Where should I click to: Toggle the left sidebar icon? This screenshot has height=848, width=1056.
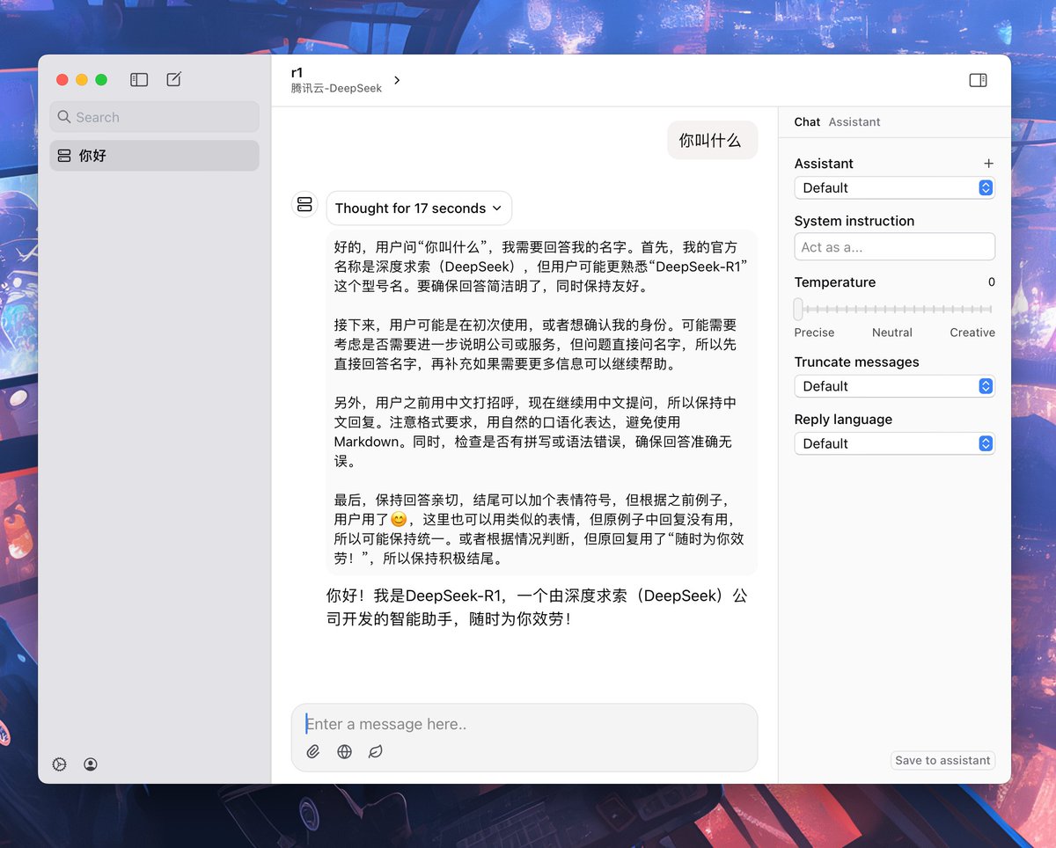tap(139, 80)
